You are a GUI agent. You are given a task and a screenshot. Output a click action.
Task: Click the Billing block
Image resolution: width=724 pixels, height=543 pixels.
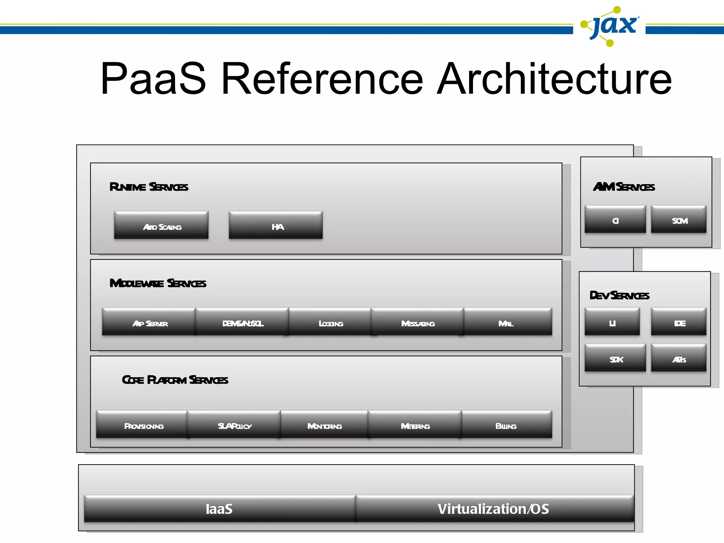(x=507, y=425)
